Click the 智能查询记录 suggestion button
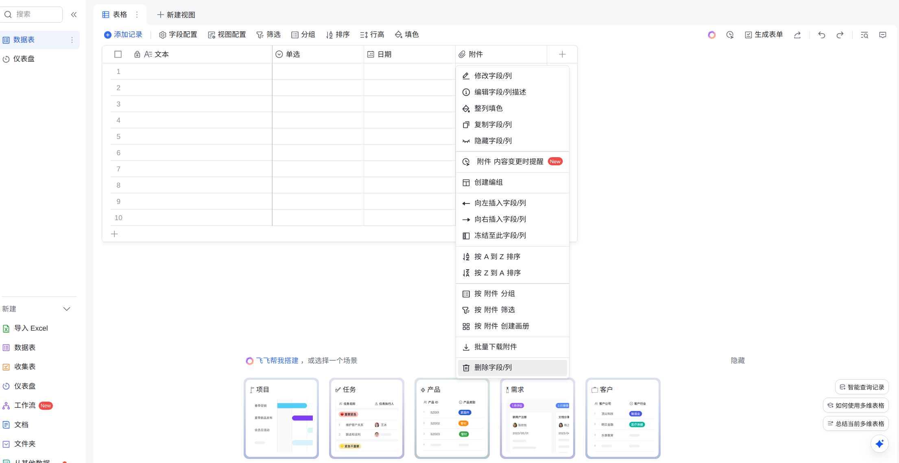 pyautogui.click(x=862, y=387)
